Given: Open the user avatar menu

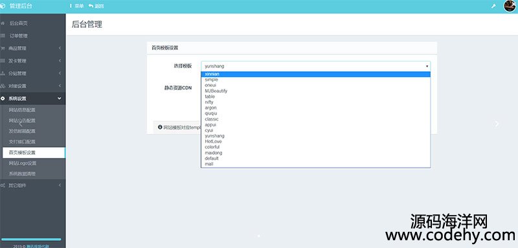Looking at the screenshot, I should [x=510, y=6].
